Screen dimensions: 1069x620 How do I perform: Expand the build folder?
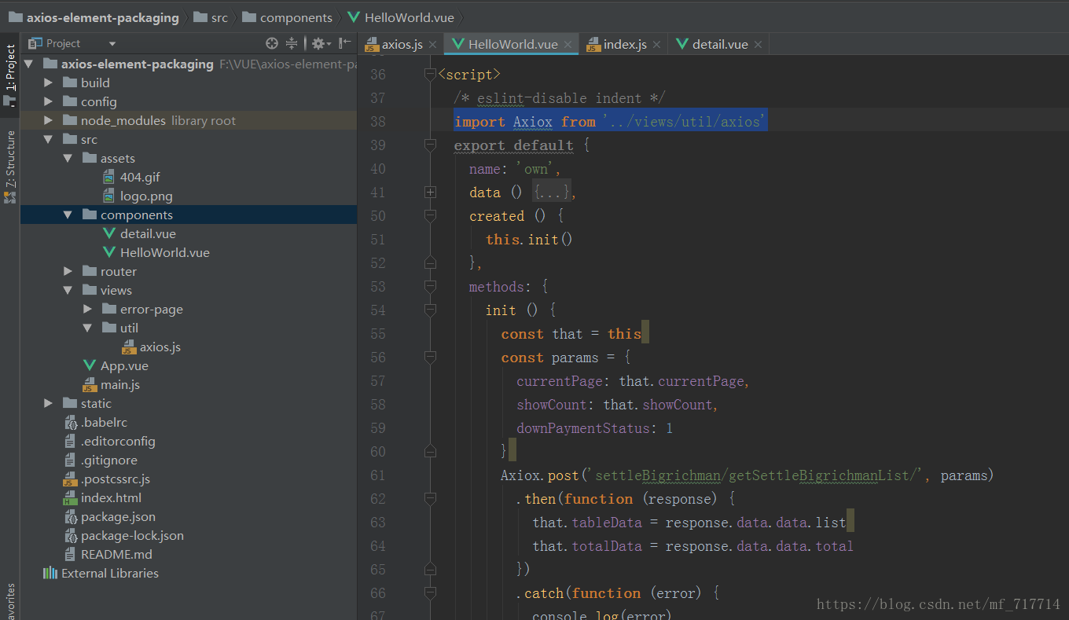click(x=48, y=83)
